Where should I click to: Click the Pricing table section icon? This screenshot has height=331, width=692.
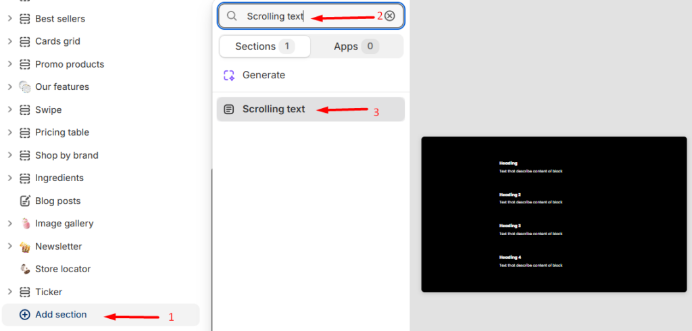coord(25,132)
